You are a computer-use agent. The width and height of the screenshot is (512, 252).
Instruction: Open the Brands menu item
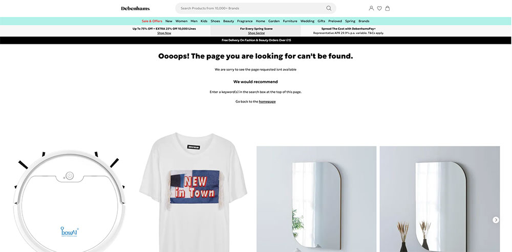364,21
